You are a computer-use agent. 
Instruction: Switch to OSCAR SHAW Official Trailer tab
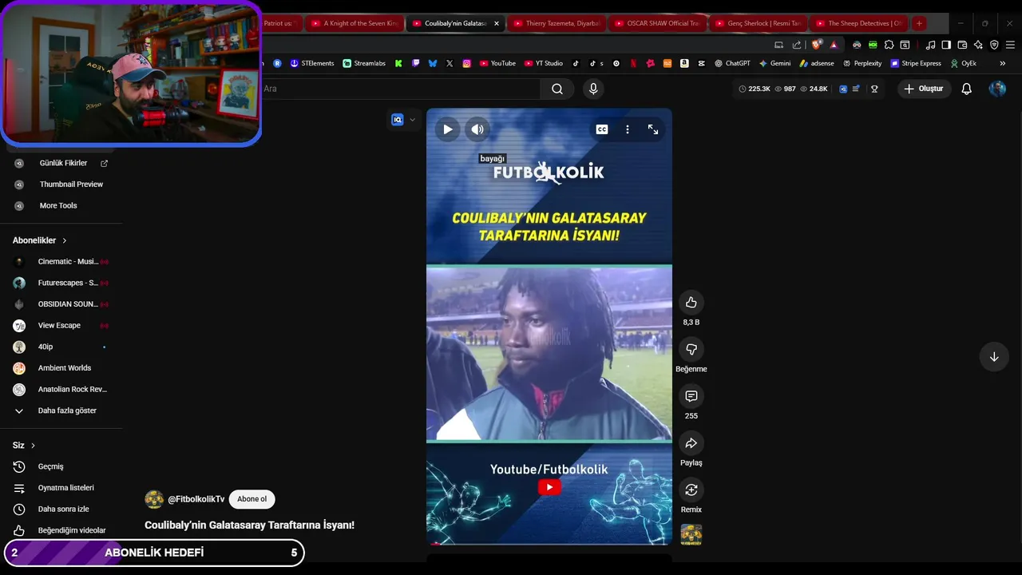tap(656, 23)
